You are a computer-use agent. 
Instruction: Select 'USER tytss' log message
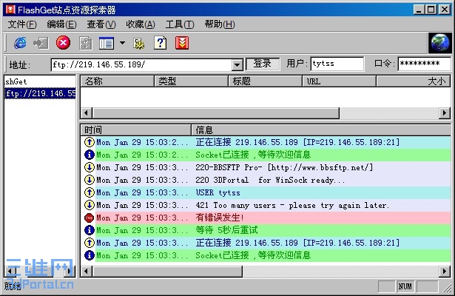pyautogui.click(x=218, y=192)
